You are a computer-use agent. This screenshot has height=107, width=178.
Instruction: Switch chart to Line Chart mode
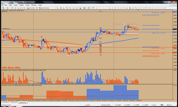[x=64, y=8]
